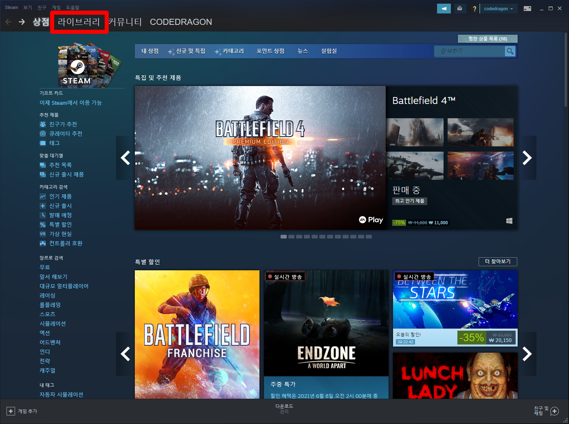
Task: Open the 친구 menu
Action: (42, 7)
